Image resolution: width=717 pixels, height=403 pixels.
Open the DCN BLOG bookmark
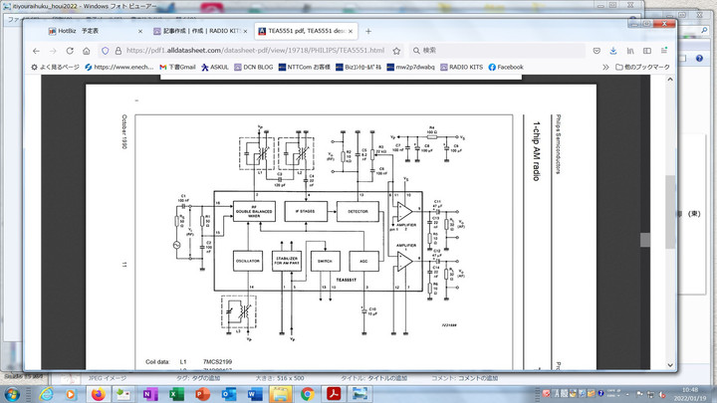coord(250,67)
